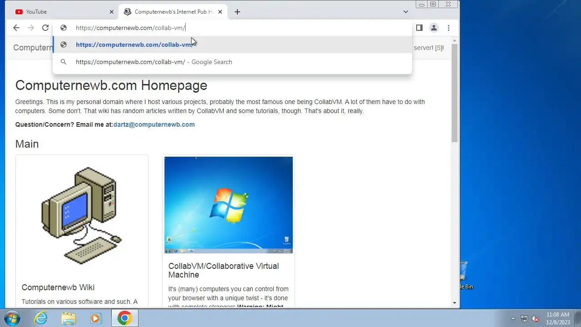Click the Computernewb page title in navbar

pos(33,48)
